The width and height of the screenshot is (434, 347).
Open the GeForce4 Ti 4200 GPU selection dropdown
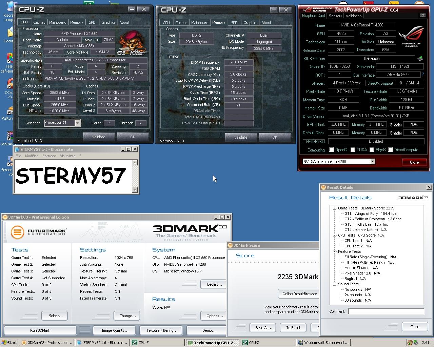click(372, 162)
